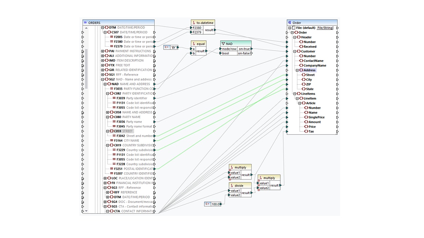
Task: Collapse the LineItems node in Order
Action: (294, 94)
